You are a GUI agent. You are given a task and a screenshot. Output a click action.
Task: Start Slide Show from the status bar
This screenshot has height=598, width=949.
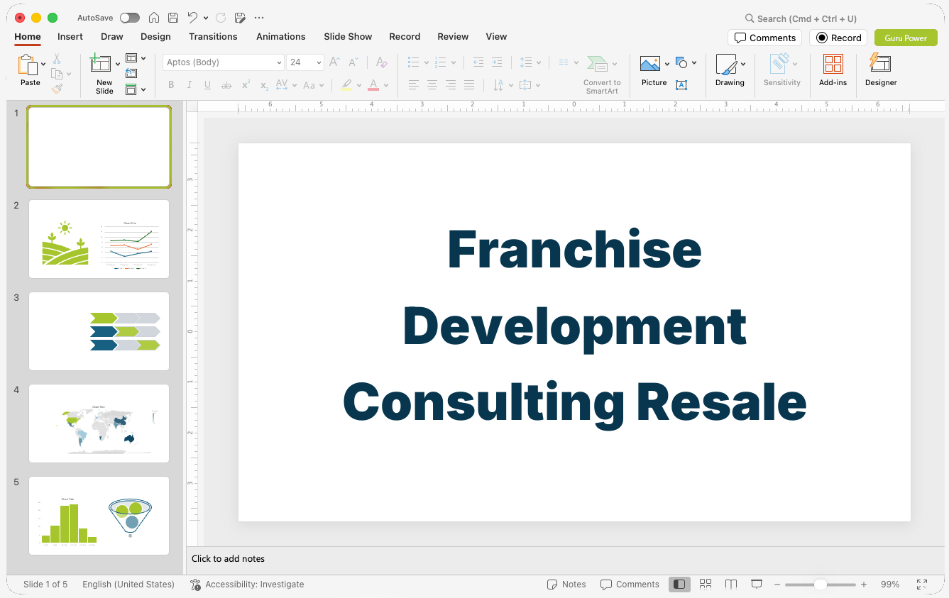(757, 585)
